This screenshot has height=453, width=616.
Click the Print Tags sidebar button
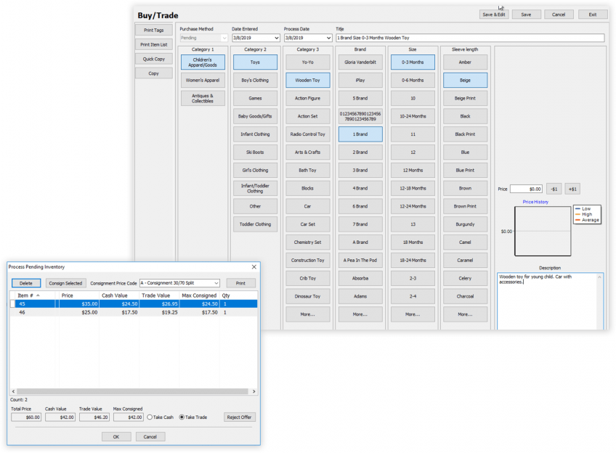tap(153, 30)
